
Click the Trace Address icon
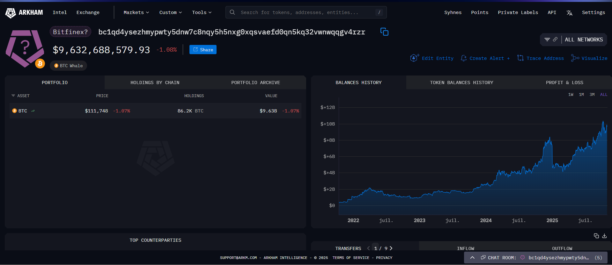pyautogui.click(x=520, y=58)
